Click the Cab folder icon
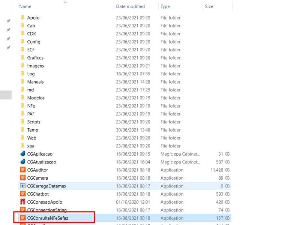The image size is (287, 225). coord(23,25)
